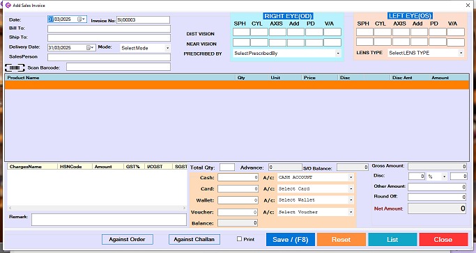Tick the Print checkbox
Screen dimensions: 476x253
pos(239,239)
